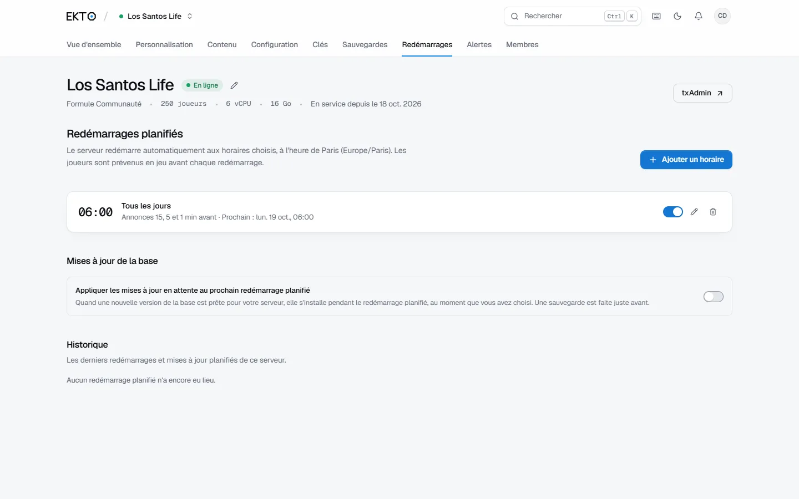Switch to Sauvegardes tab
799x499 pixels.
(365, 44)
